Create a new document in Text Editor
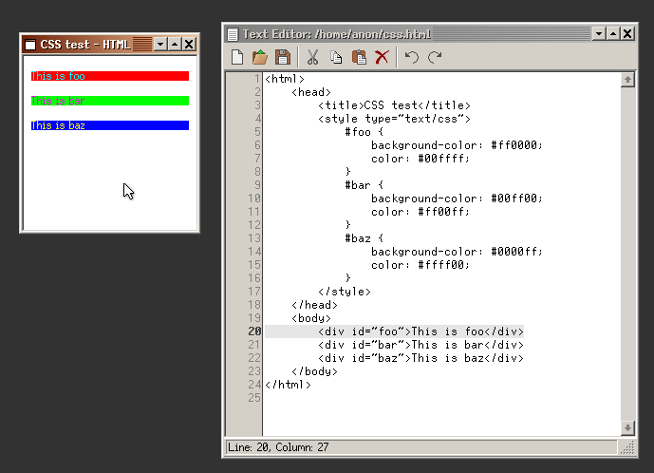Viewport: 654px width, 473px height. pos(237,57)
